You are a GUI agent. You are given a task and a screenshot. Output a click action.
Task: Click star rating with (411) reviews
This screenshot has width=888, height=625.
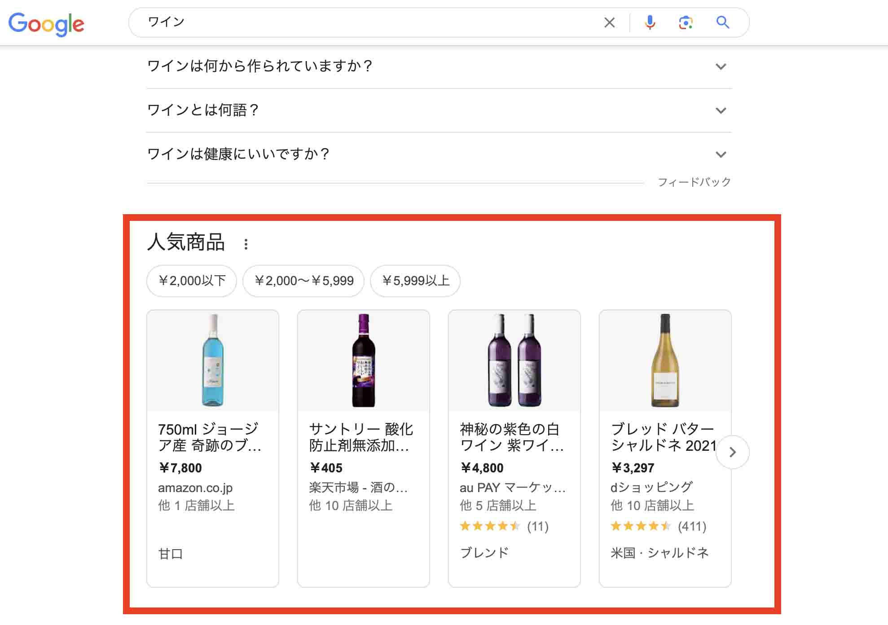click(659, 526)
